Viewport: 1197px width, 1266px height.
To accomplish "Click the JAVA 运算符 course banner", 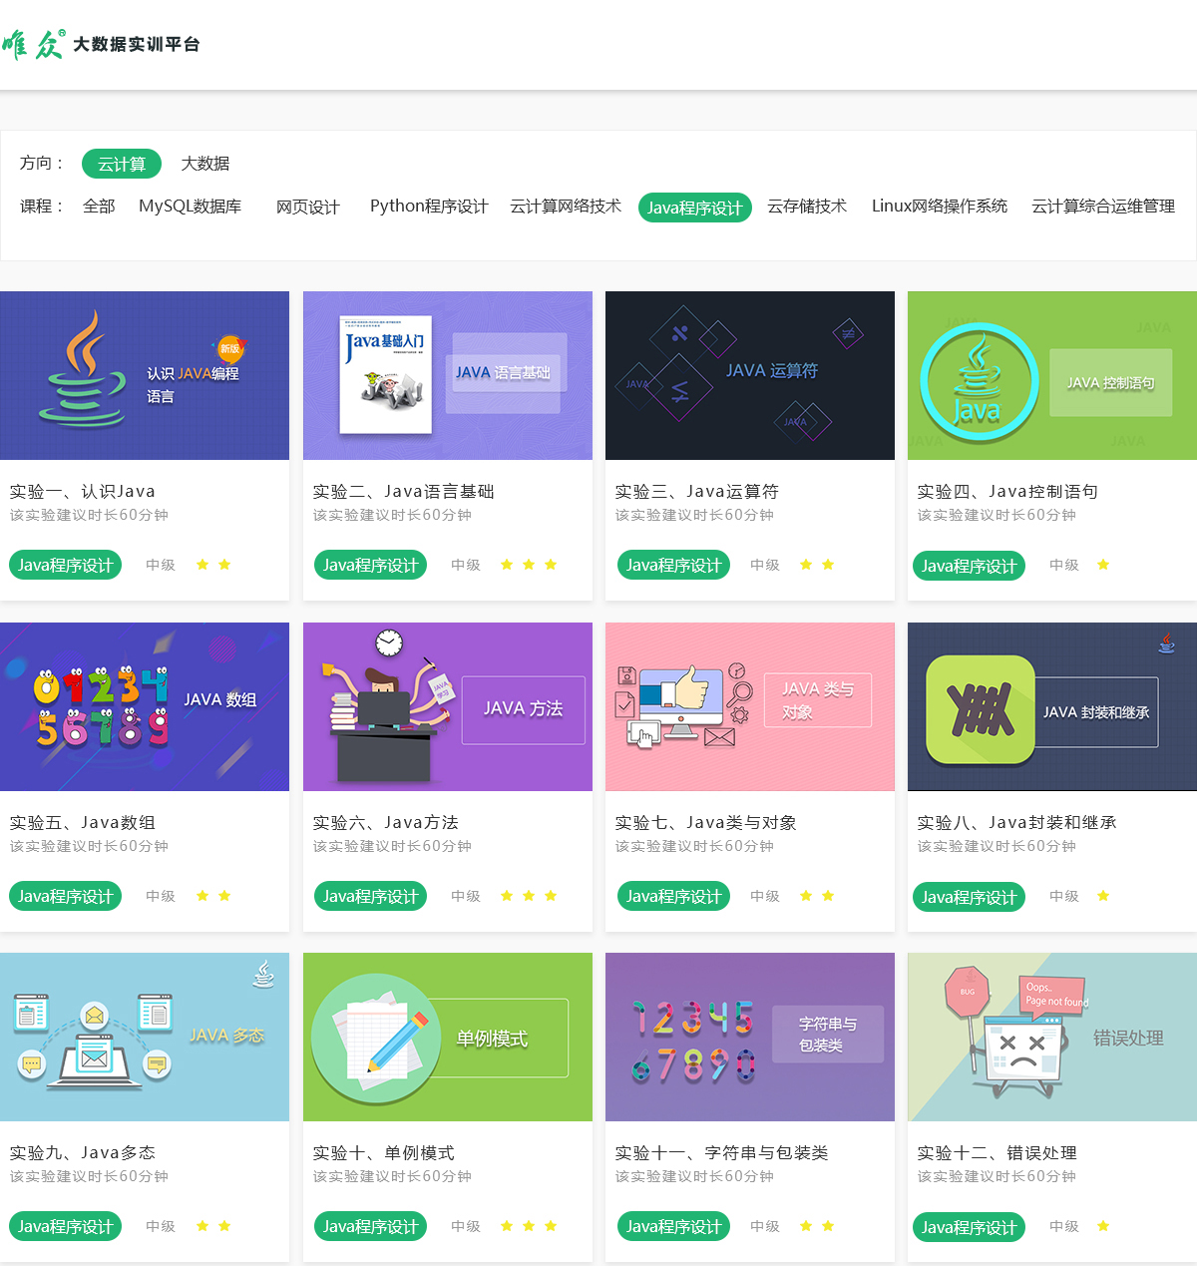I will pyautogui.click(x=749, y=375).
